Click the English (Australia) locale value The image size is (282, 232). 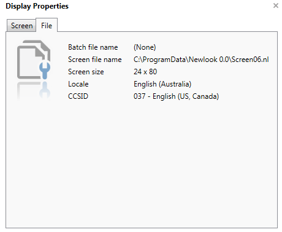162,84
